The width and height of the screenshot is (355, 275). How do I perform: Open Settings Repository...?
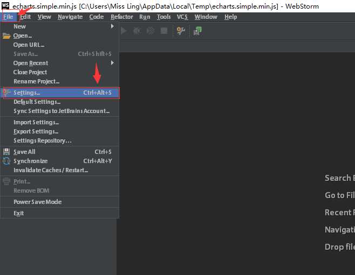(60, 140)
